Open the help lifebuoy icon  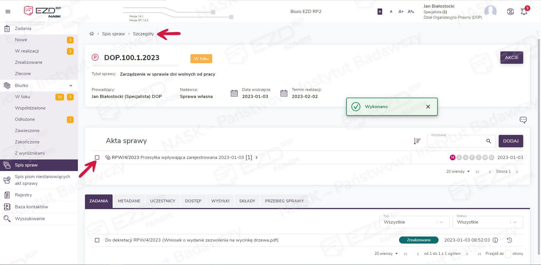click(x=510, y=12)
